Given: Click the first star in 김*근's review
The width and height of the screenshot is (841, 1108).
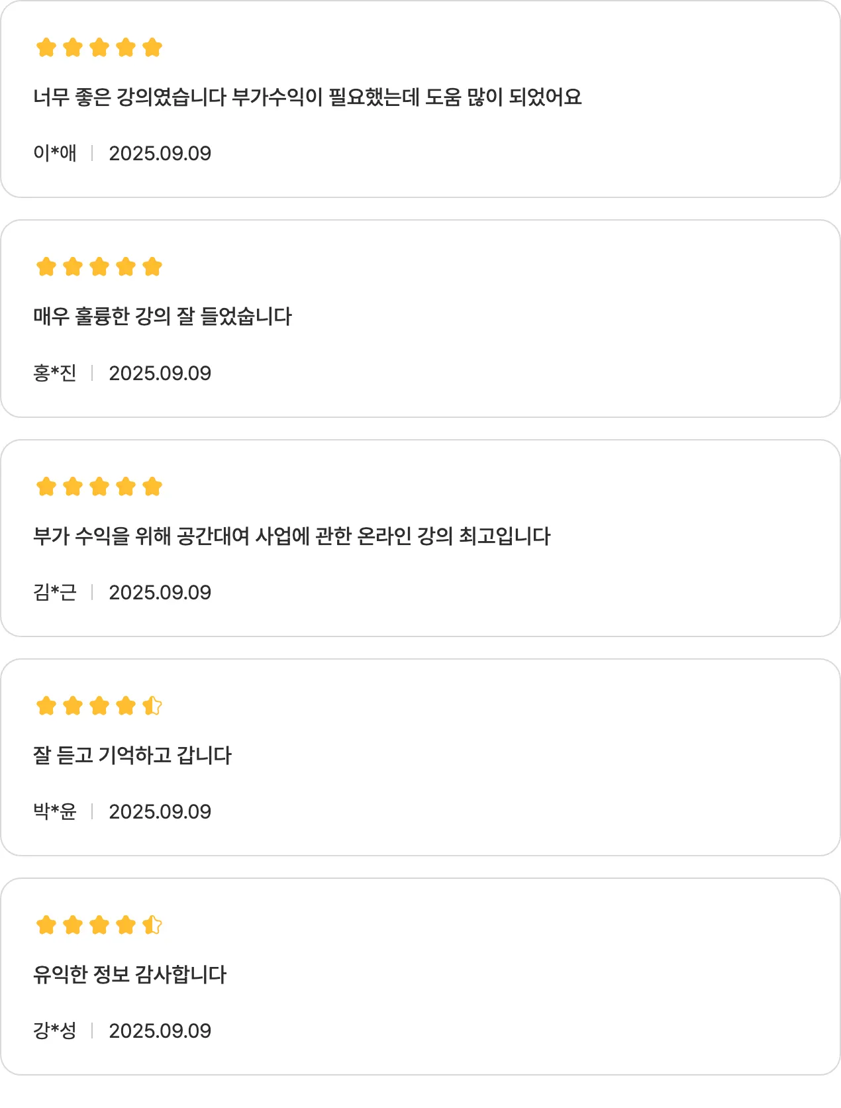Looking at the screenshot, I should (x=46, y=487).
